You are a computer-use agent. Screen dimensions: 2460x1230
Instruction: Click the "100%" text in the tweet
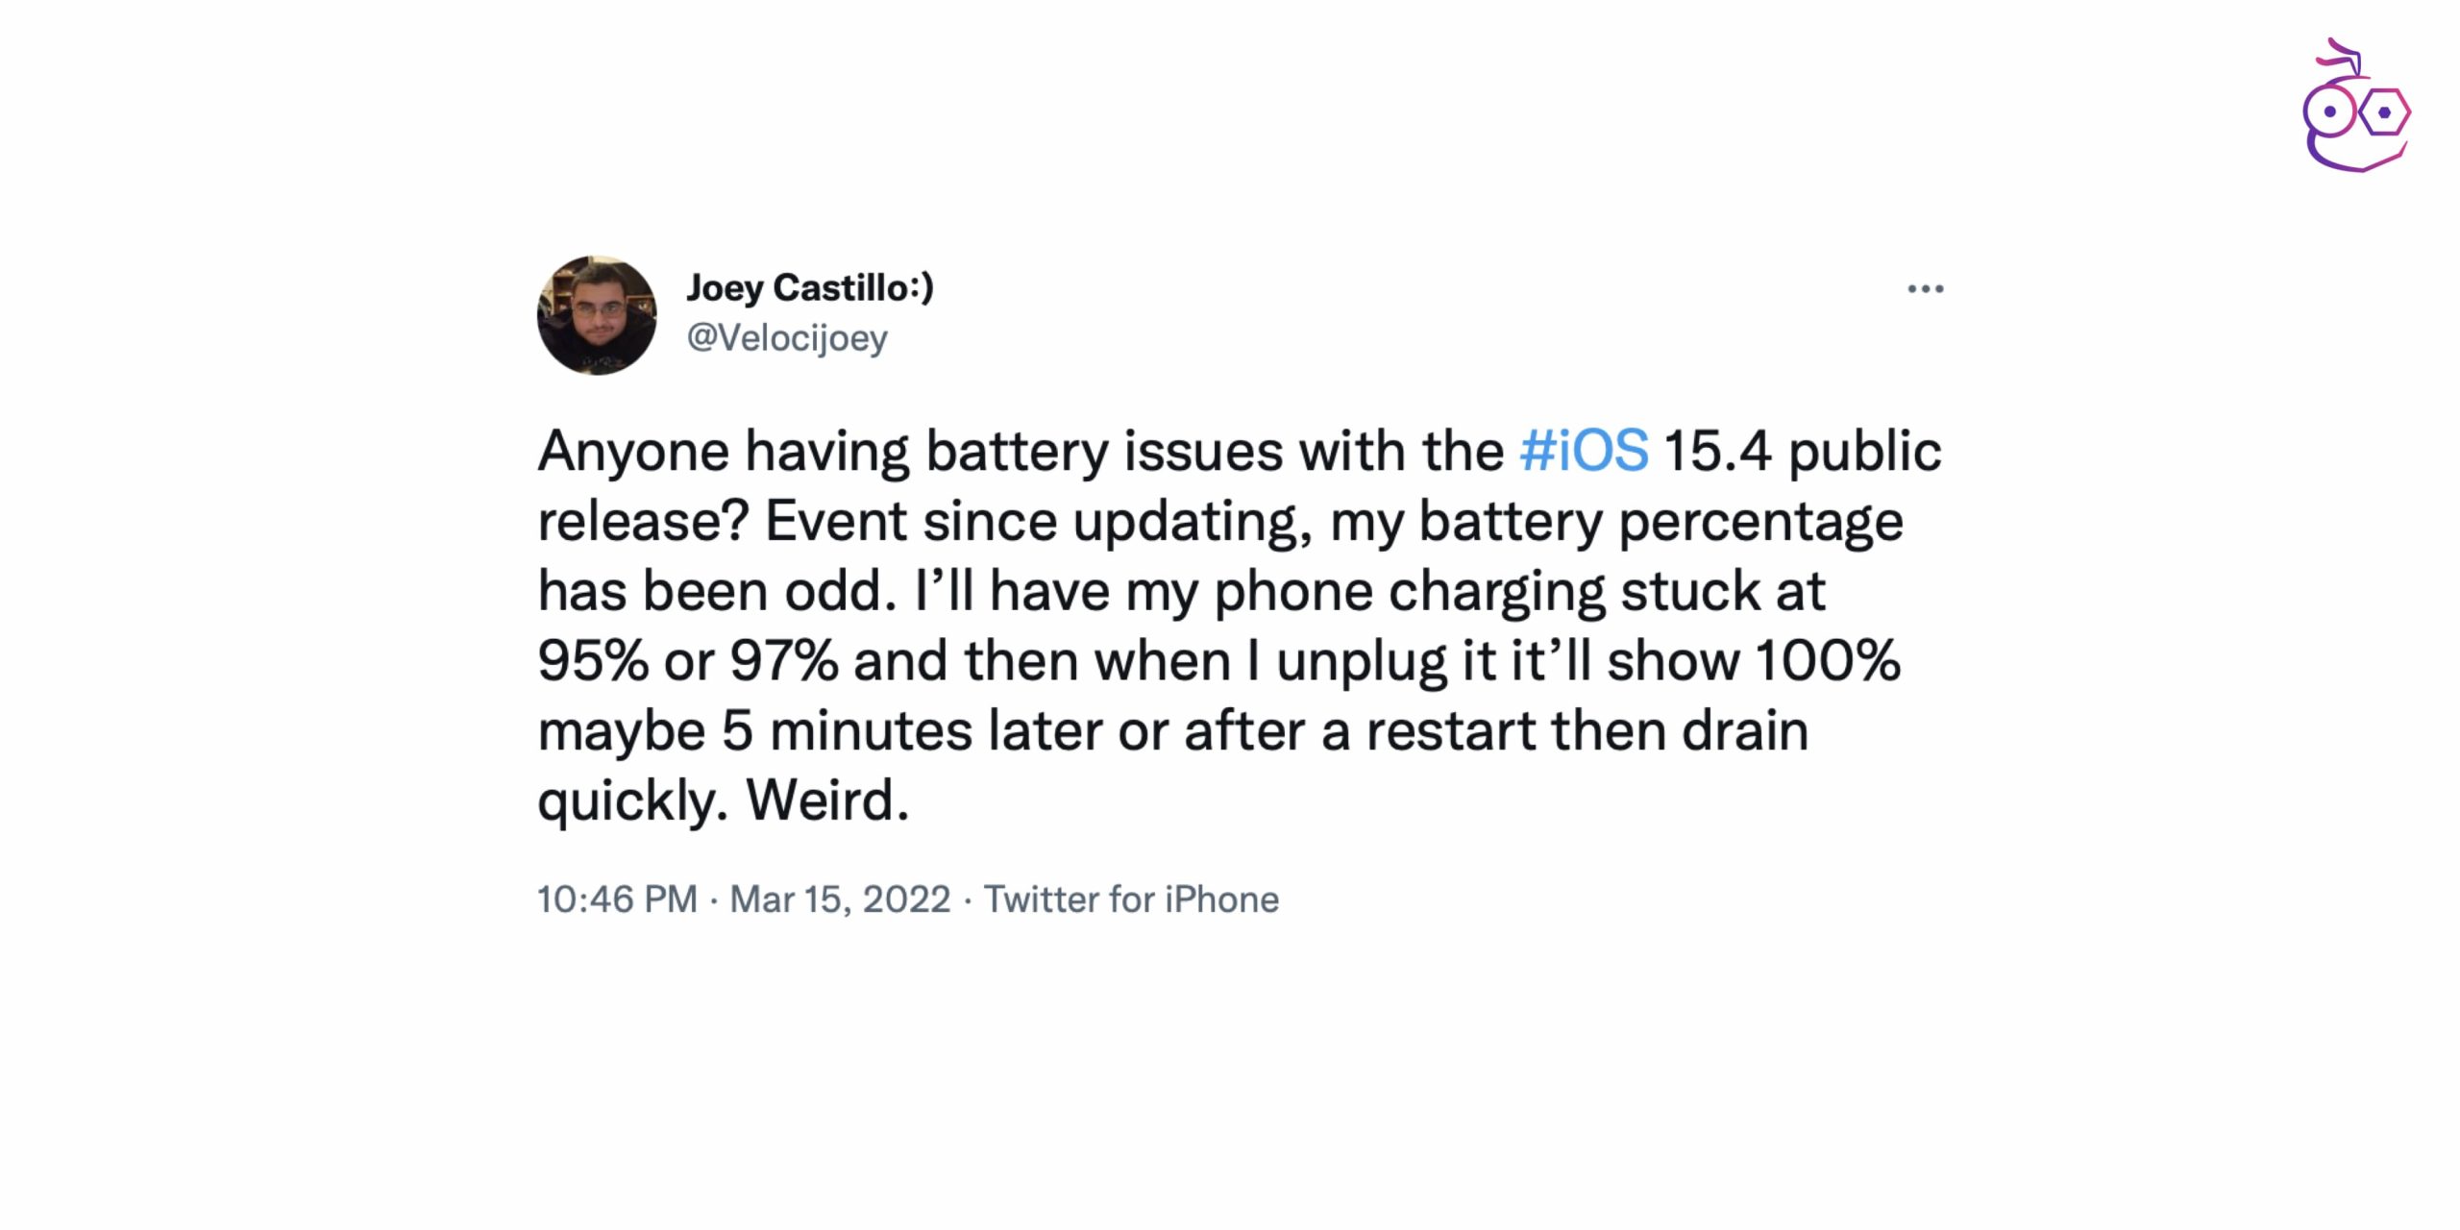1828,660
